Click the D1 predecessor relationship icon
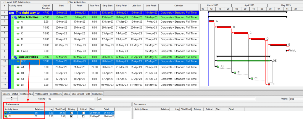Screen dimensions: 303x119 click(x=6, y=116)
